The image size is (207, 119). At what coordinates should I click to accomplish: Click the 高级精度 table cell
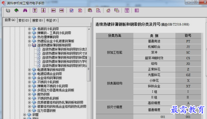click(x=154, y=103)
